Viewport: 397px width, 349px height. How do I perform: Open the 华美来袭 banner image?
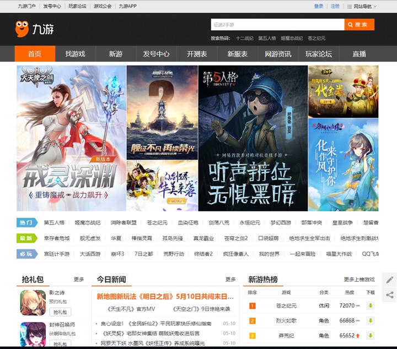click(x=162, y=186)
